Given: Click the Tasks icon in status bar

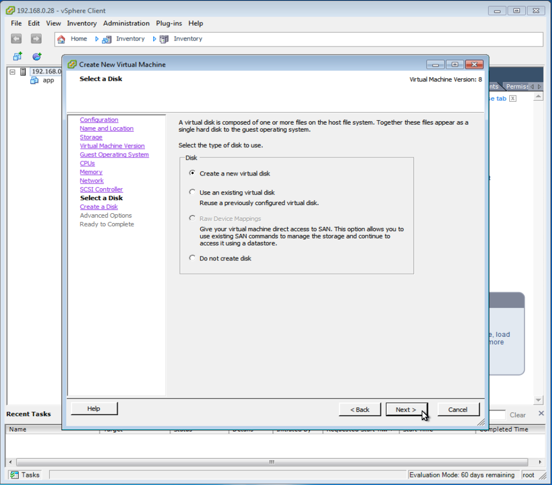Looking at the screenshot, I should [x=14, y=475].
